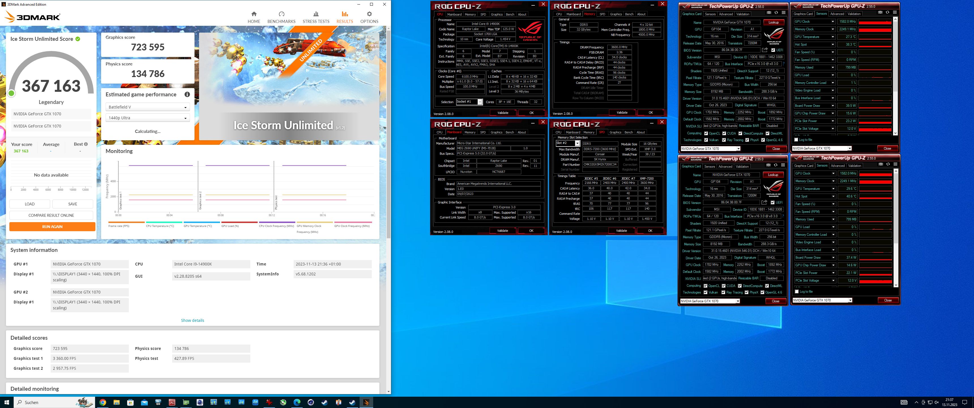Click refresh icon in lower GPU-Z Graphics Card window

point(776,165)
